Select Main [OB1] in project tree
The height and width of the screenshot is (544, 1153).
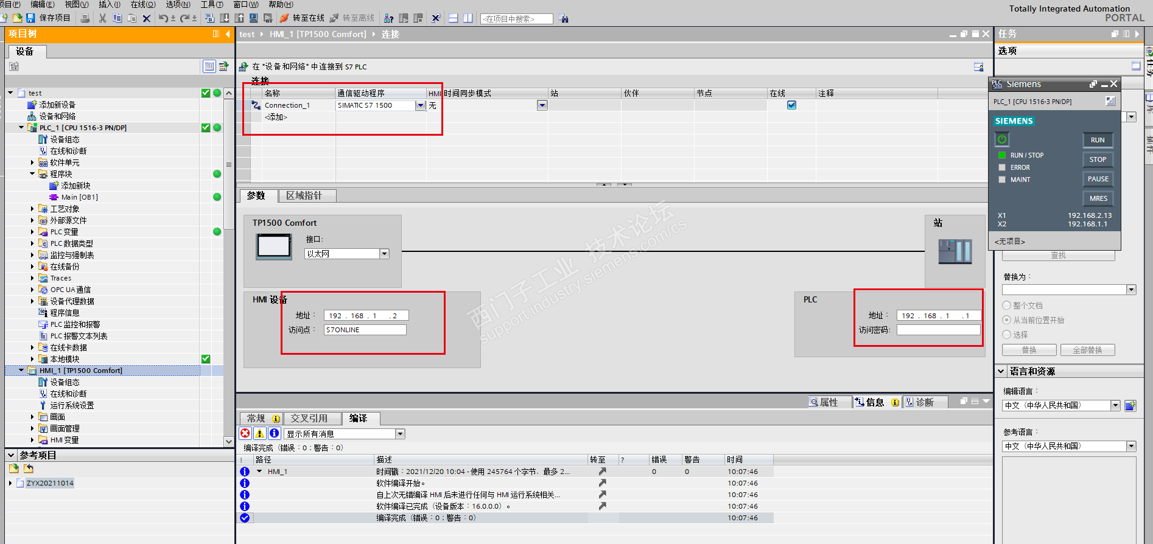[79, 197]
